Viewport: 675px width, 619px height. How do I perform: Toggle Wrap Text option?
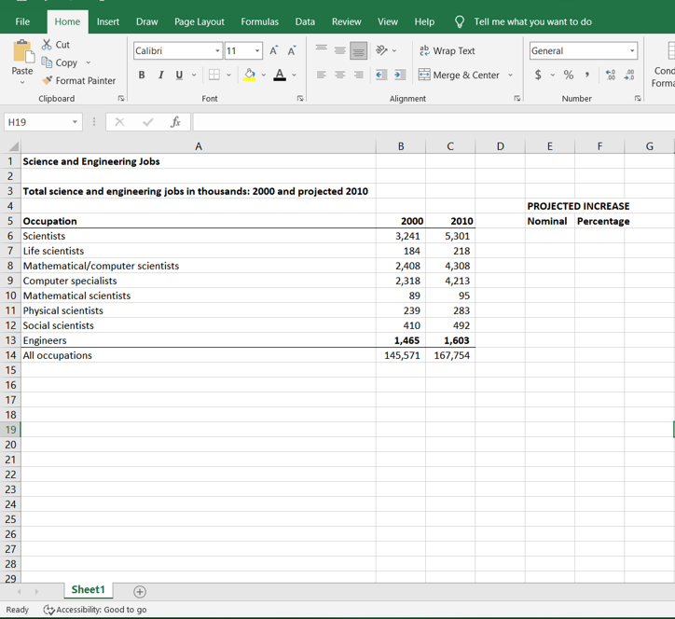pyautogui.click(x=447, y=51)
